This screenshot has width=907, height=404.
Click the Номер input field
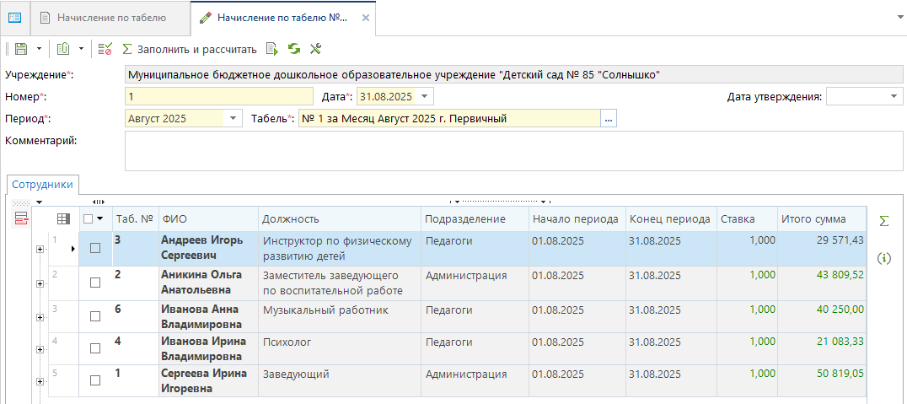click(x=218, y=96)
